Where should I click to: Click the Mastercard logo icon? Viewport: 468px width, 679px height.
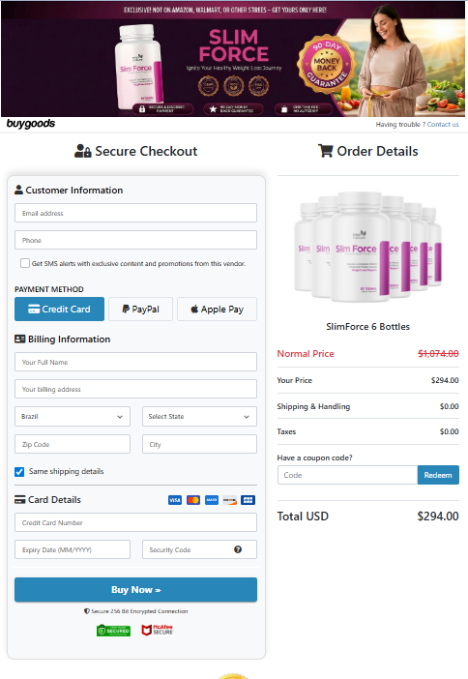tap(193, 500)
